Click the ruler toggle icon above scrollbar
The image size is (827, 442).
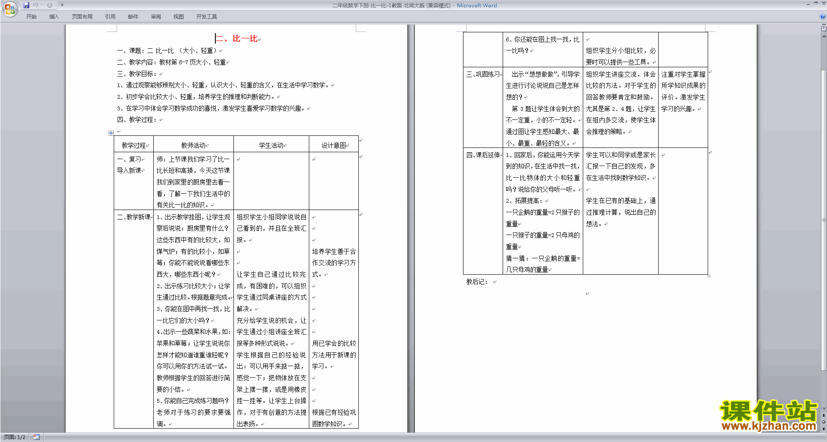[x=824, y=29]
